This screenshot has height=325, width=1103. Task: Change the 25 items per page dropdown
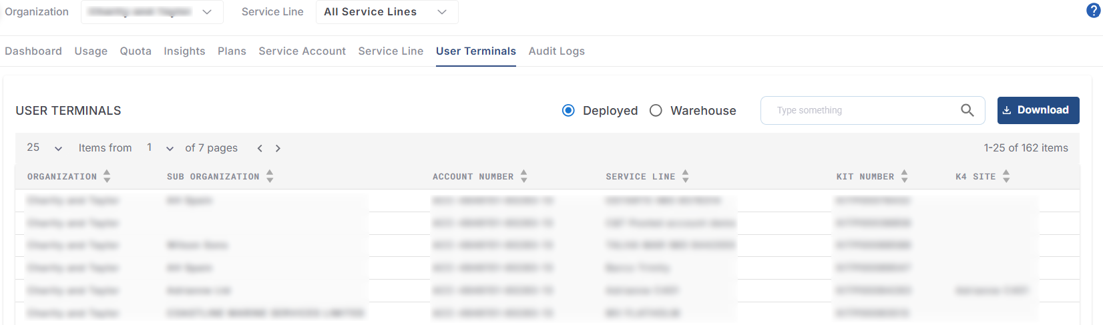click(45, 148)
